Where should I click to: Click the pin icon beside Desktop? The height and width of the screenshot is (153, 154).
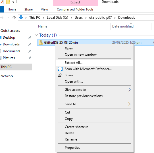point(30,37)
